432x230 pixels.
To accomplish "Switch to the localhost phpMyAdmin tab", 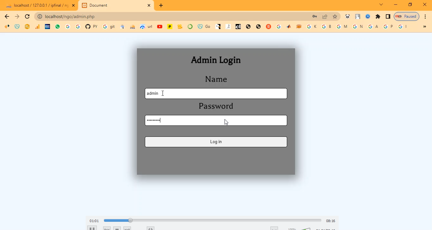I will (40, 5).
